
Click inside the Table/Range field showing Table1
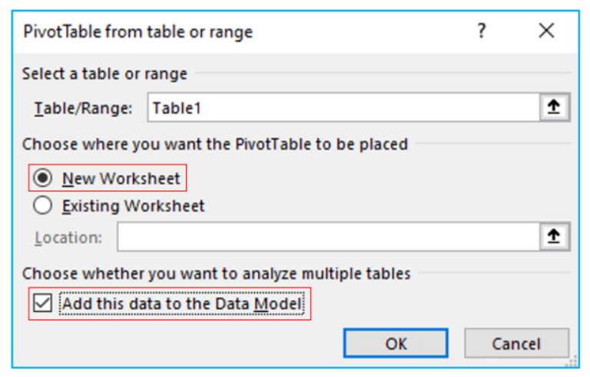pyautogui.click(x=344, y=108)
